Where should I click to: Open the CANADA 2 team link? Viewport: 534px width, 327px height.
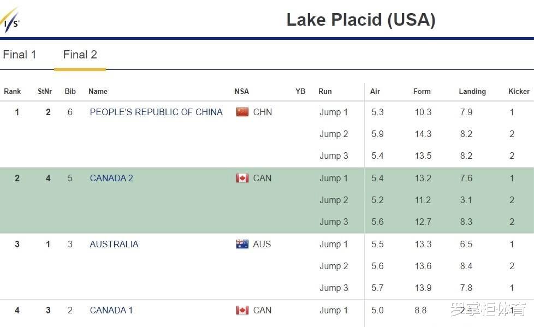pyautogui.click(x=111, y=178)
